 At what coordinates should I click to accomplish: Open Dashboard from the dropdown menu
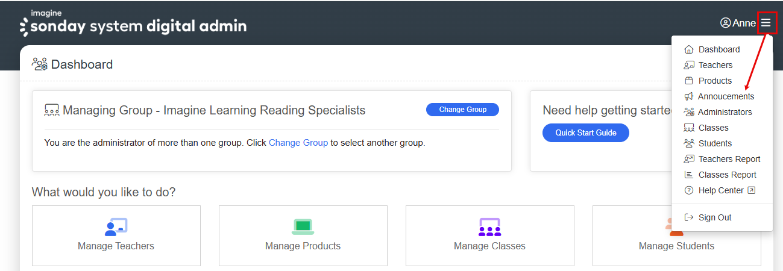point(719,49)
